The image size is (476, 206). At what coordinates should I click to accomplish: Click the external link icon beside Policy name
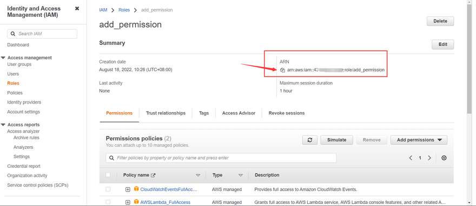point(153,175)
